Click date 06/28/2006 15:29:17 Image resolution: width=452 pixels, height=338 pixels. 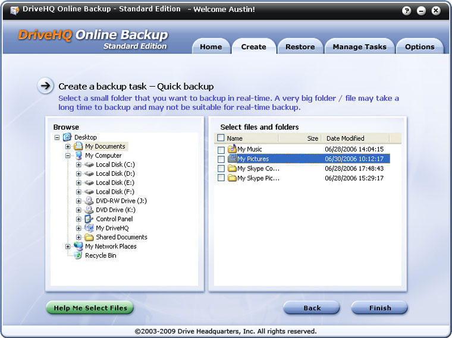click(354, 178)
